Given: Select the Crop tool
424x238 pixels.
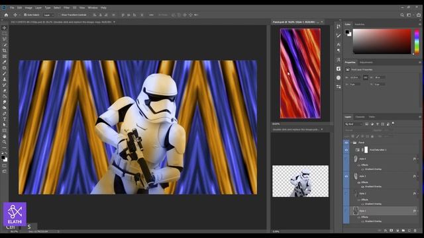Looking at the screenshot, I should coord(5,50).
